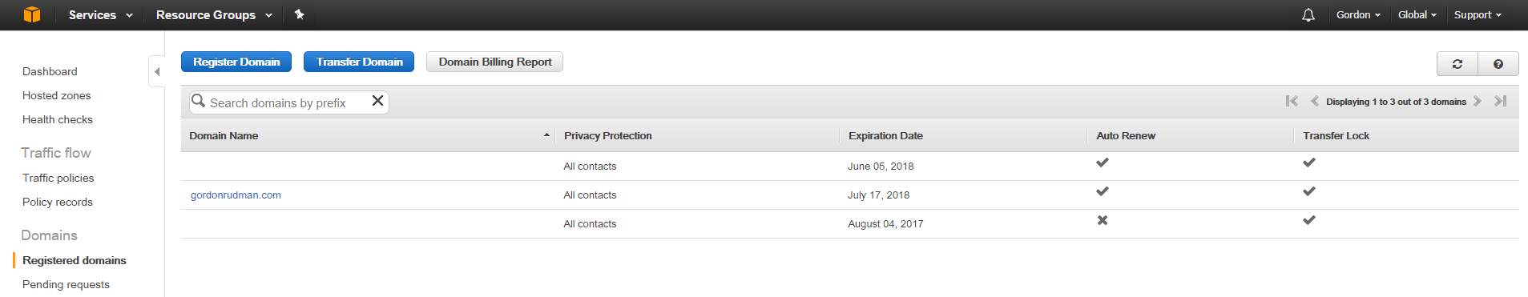The width and height of the screenshot is (1528, 297).
Task: Open Pending requests in sidebar
Action: 66,284
